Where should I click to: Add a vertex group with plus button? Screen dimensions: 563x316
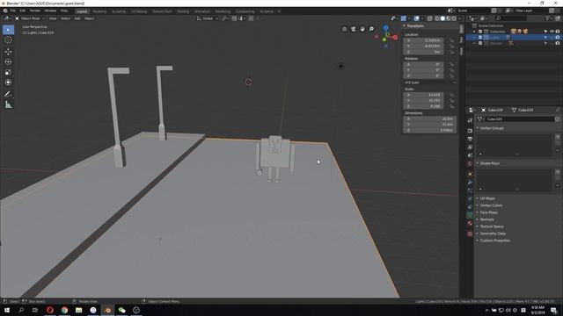point(558,137)
